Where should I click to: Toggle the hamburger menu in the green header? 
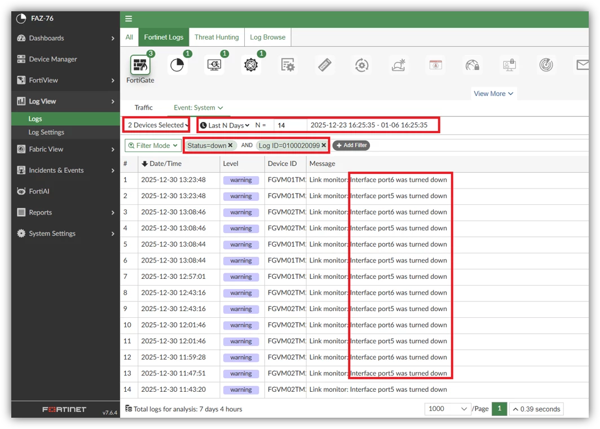(x=129, y=19)
